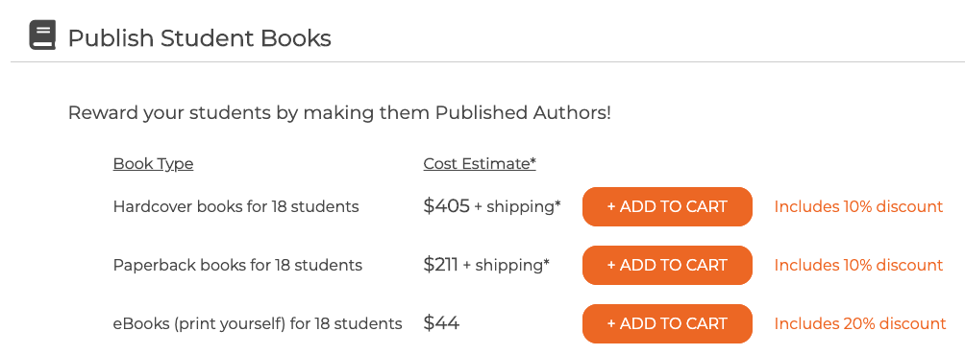
Task: Select the Publish Student Books heading
Action: (x=199, y=38)
